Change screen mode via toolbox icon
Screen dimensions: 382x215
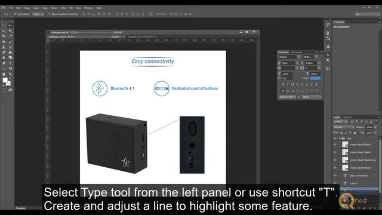tap(10, 90)
